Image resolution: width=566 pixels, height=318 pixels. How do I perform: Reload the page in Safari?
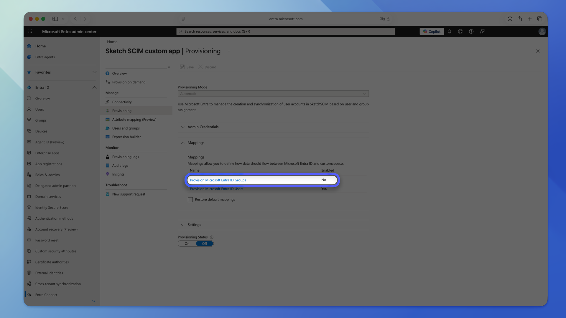pos(388,19)
